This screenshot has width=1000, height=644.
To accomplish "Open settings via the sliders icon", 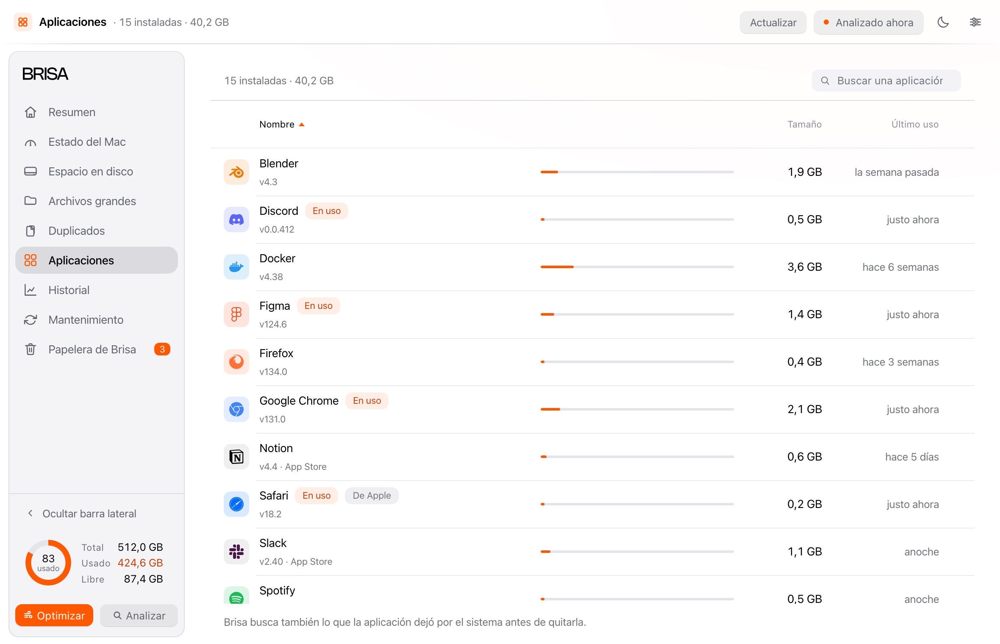I will click(975, 22).
